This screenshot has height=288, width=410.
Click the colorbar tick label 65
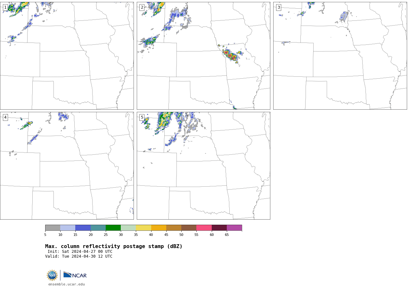[x=227, y=235]
